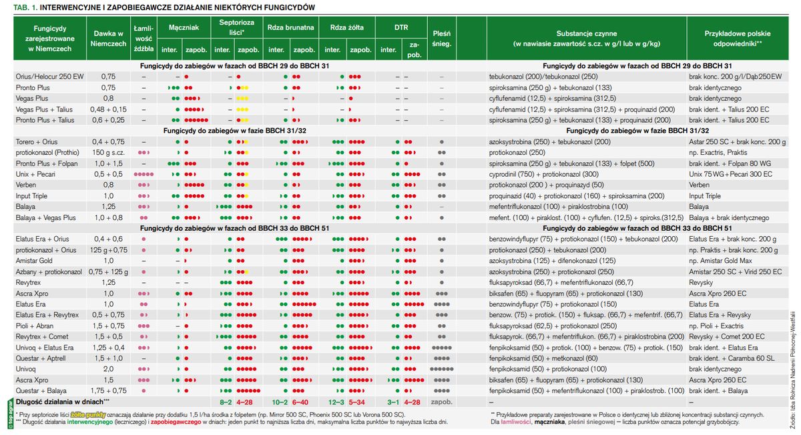This screenshot has height=435, width=801.
Task: Select 'mefentriflukonazol (100) + piraklostrobina (100)' substance cell
Action: 560,207
